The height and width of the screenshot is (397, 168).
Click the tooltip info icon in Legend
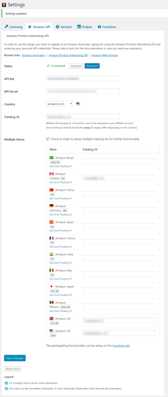(6, 383)
